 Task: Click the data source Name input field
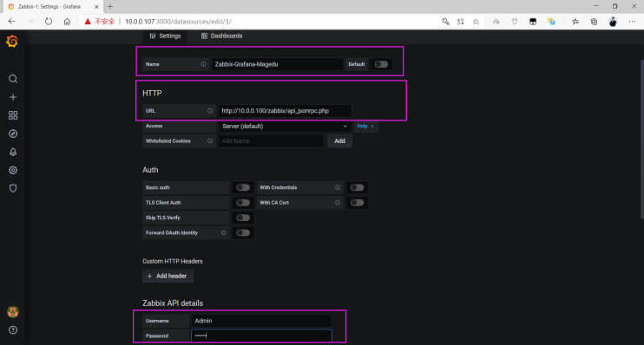click(x=277, y=64)
